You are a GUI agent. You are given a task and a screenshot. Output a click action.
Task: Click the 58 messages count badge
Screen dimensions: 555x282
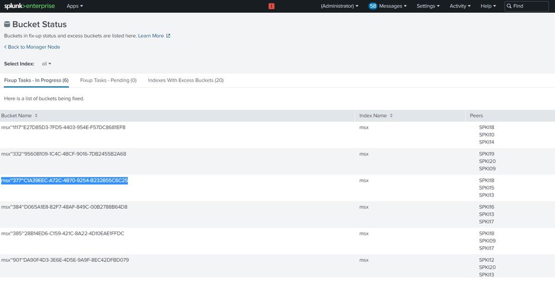(373, 6)
